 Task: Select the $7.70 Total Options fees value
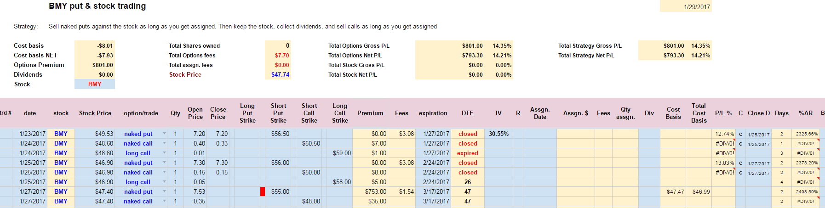[278, 55]
